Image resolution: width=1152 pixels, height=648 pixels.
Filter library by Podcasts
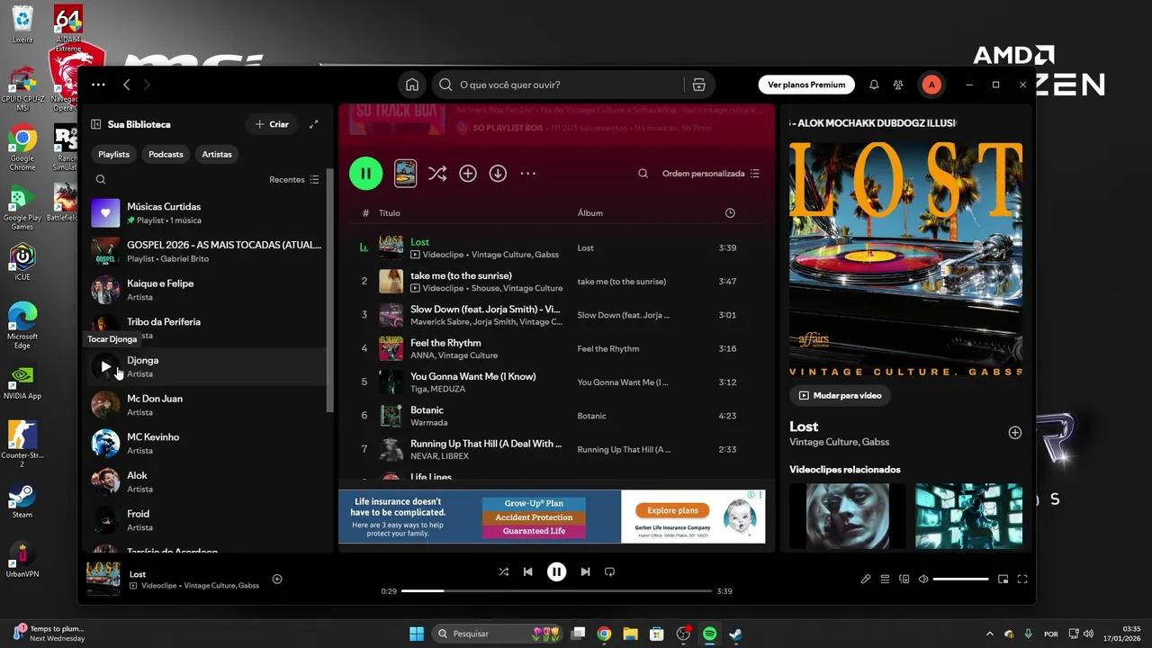click(166, 154)
